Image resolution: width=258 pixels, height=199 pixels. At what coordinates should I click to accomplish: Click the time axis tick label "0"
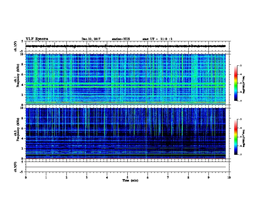tap(26, 178)
